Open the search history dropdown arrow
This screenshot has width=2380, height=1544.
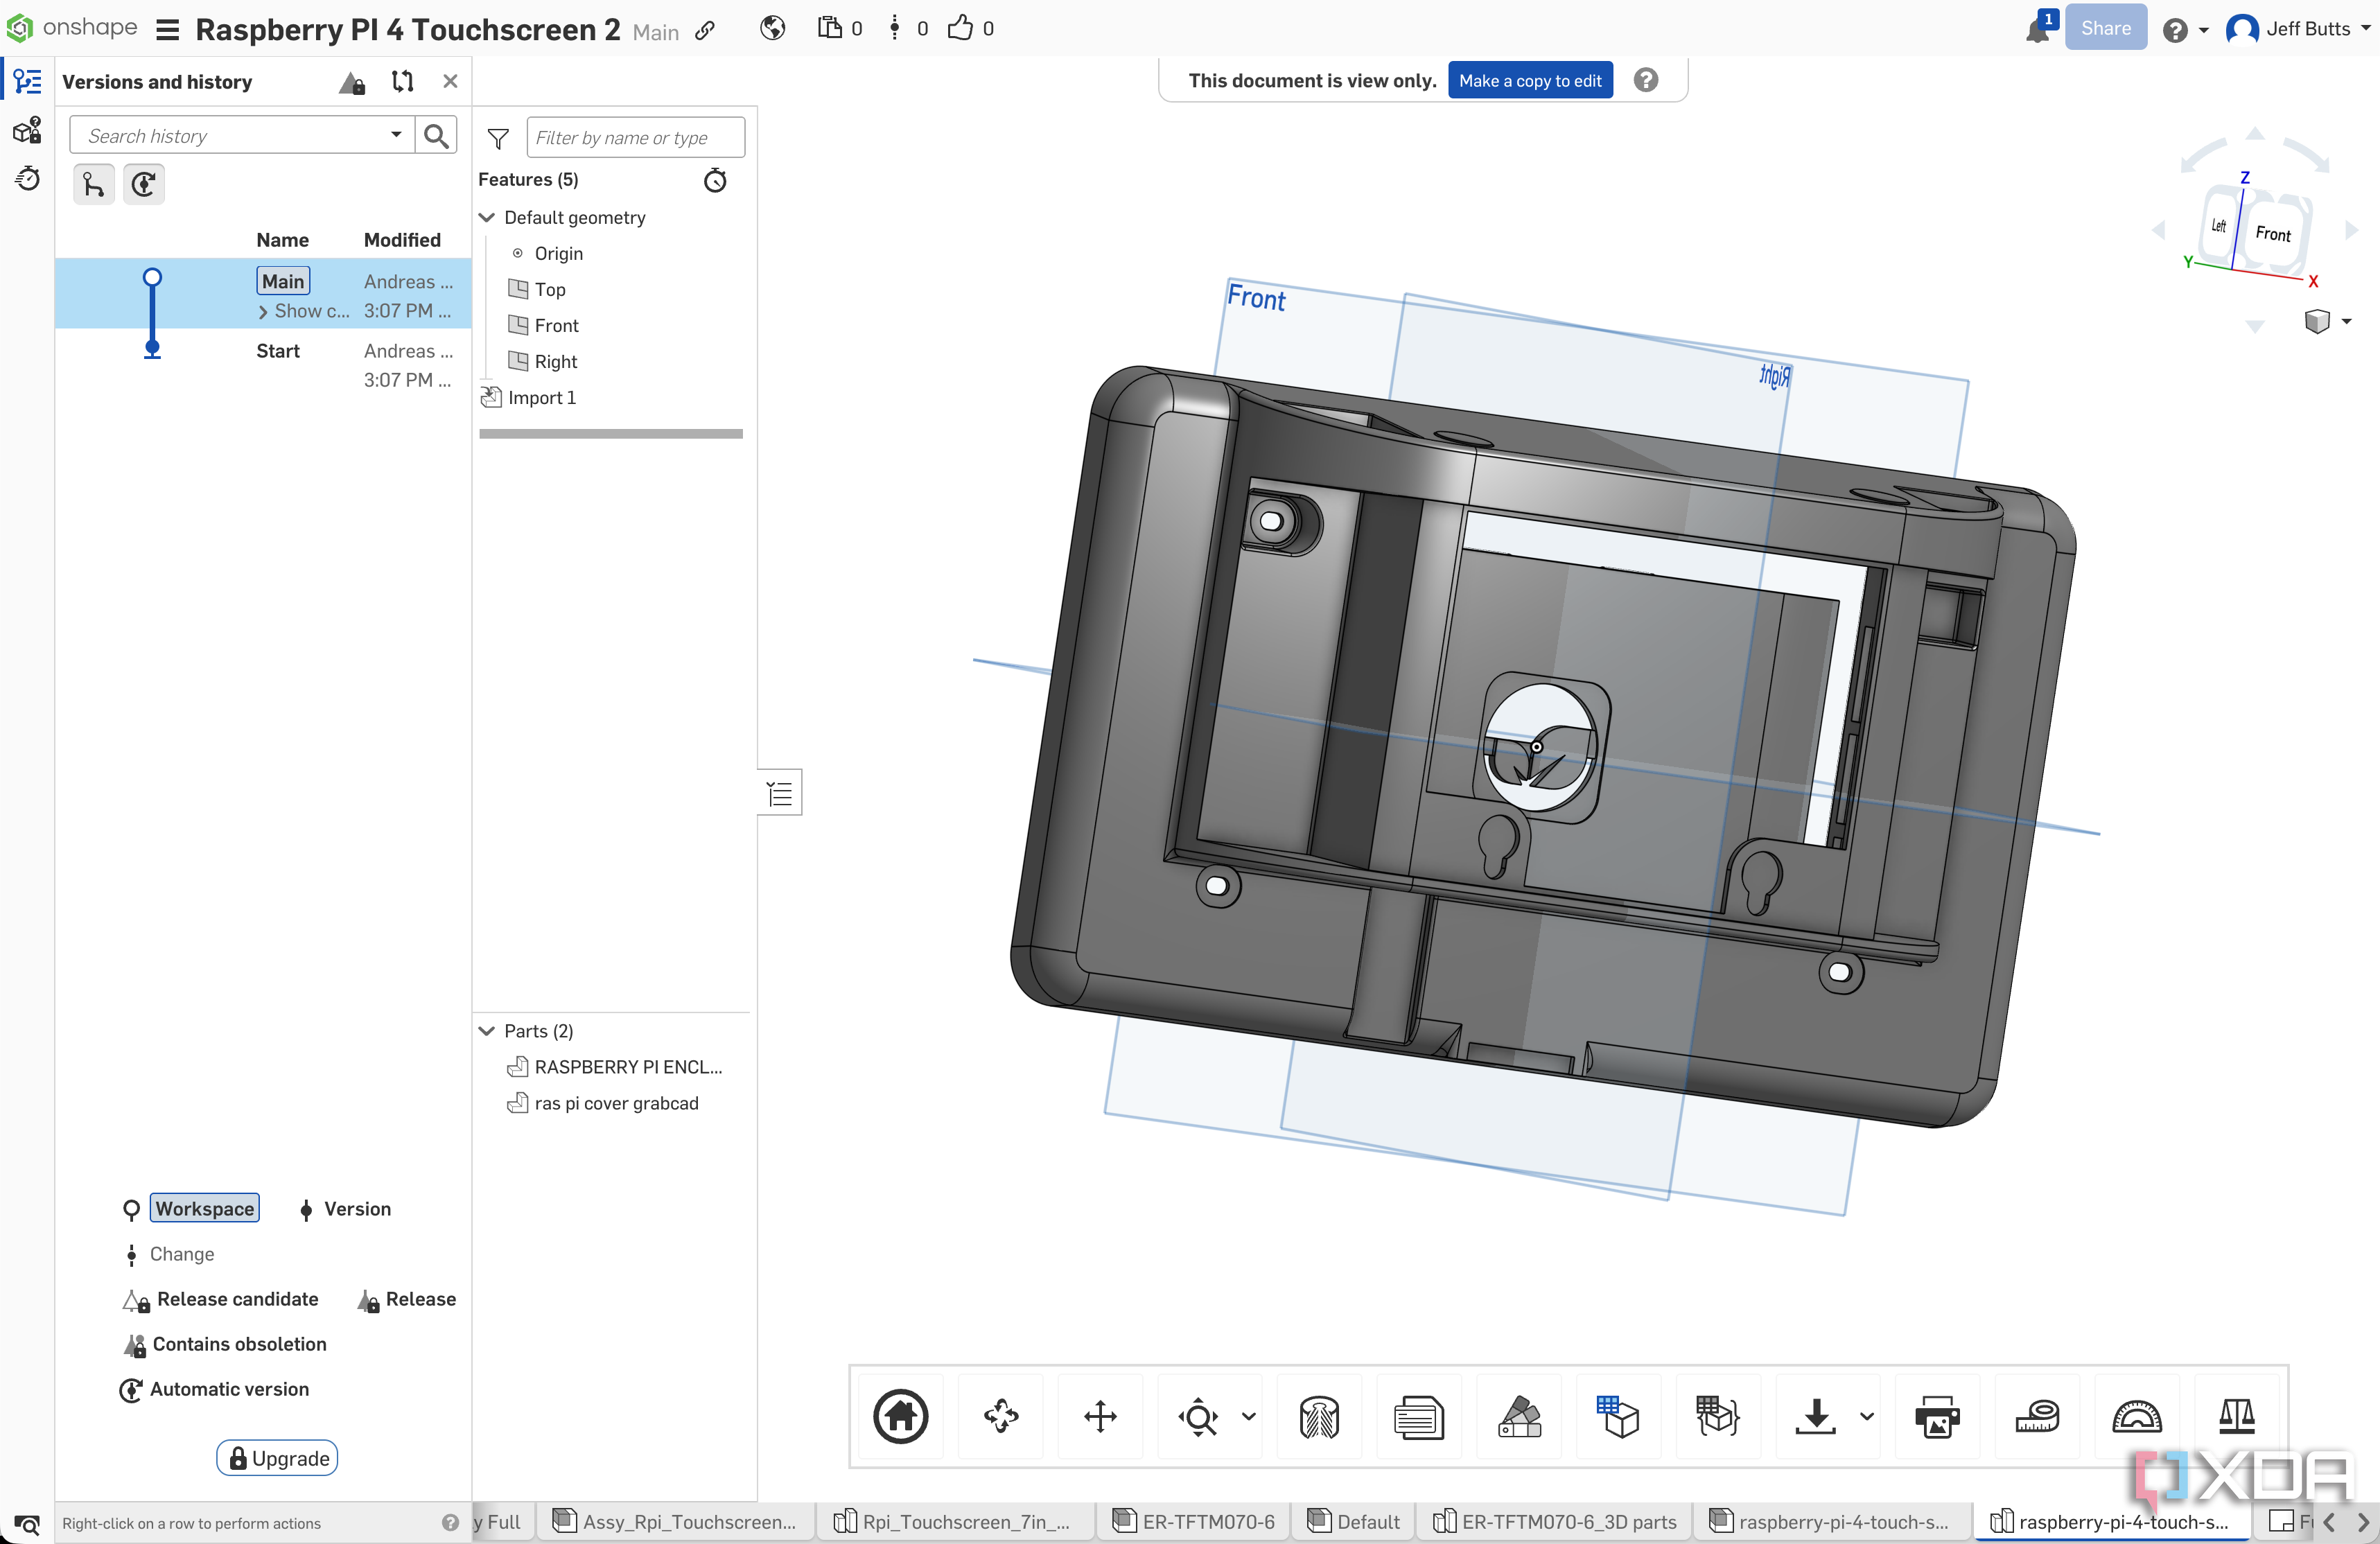coord(396,135)
